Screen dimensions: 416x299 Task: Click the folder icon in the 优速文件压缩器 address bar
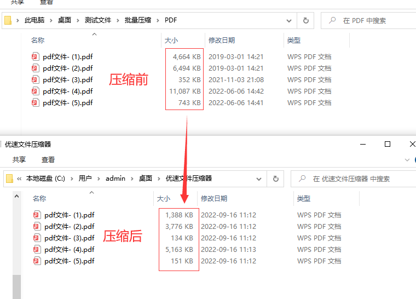pos(9,179)
